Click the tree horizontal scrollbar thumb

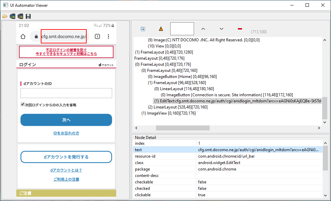183,128
